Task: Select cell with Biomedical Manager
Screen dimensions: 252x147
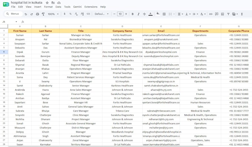Action: [81, 39]
